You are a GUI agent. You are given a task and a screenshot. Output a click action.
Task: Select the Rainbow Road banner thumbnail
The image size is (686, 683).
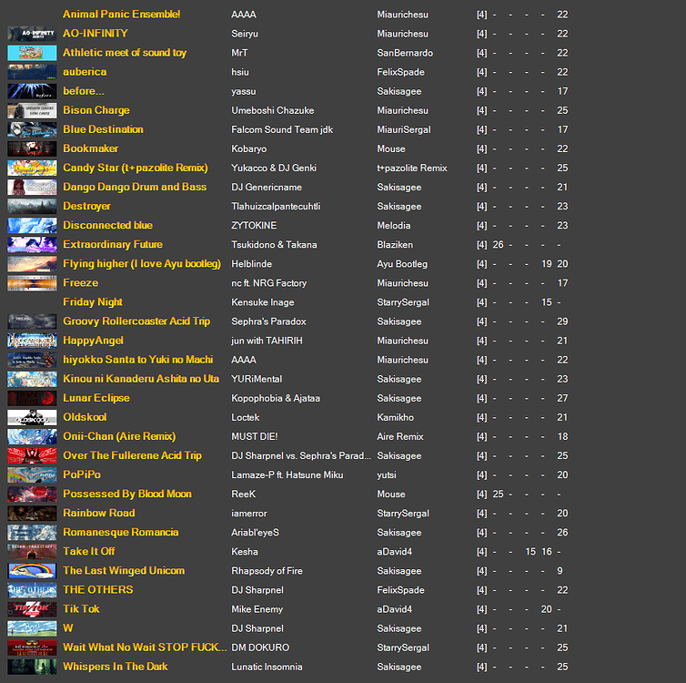point(32,514)
